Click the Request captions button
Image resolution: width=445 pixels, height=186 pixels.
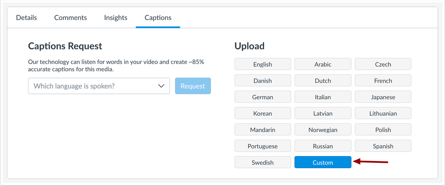(x=193, y=86)
